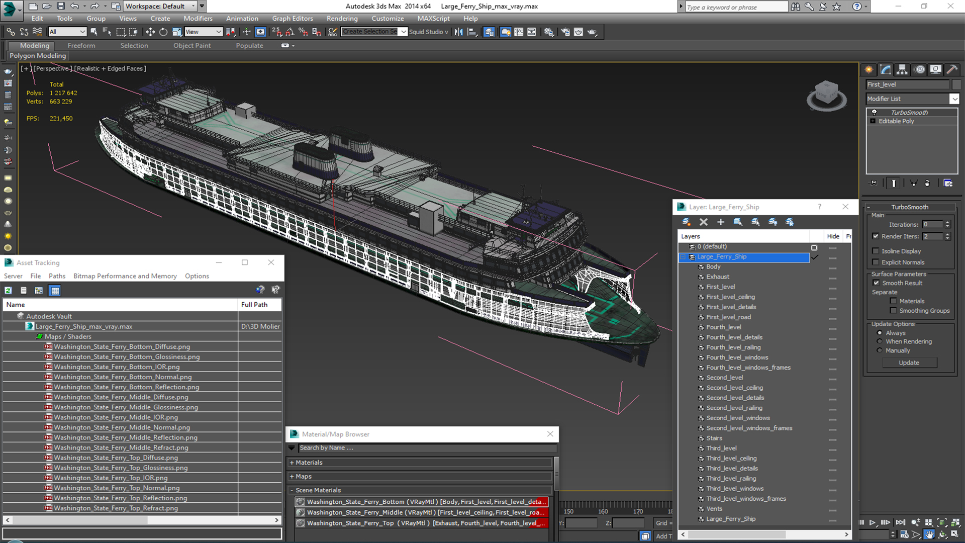Viewport: 965px width, 543px height.
Task: Click Refresh icon in Asset Tracking toolbar
Action: (9, 290)
